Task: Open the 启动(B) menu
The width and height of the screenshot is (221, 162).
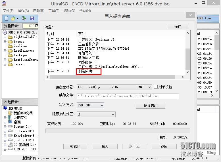Action: (x=38, y=10)
